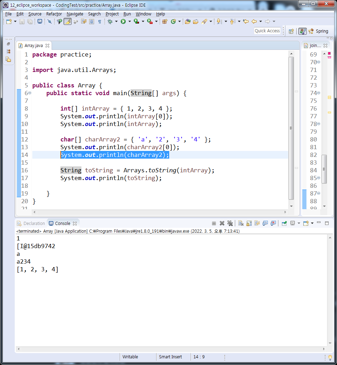The image size is (337, 365).
Task: Select the Array.java editor tab
Action: [34, 46]
